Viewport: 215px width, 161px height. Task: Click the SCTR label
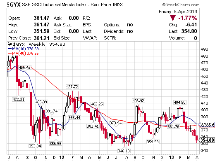coord(110,38)
